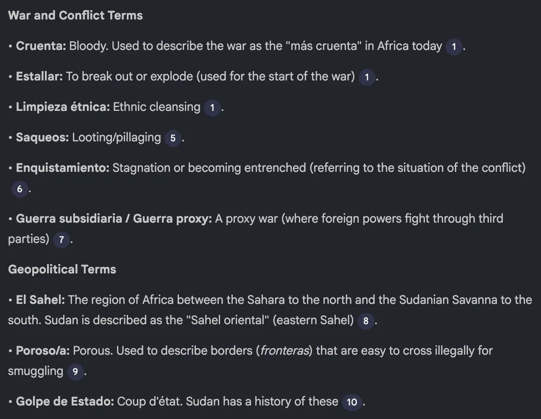Image resolution: width=541 pixels, height=419 pixels.
Task: Click the bold term Cruenta
Action: [x=41, y=46]
